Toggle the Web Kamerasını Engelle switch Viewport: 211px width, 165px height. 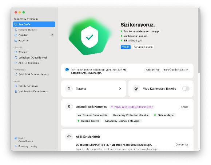pos(186,89)
